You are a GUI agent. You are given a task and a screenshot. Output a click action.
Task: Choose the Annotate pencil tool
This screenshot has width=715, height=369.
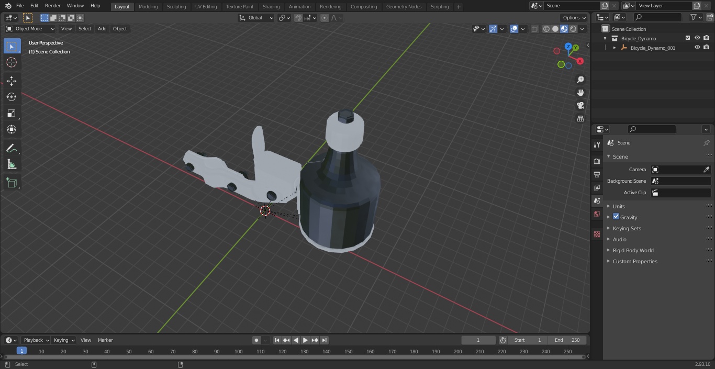click(x=12, y=149)
